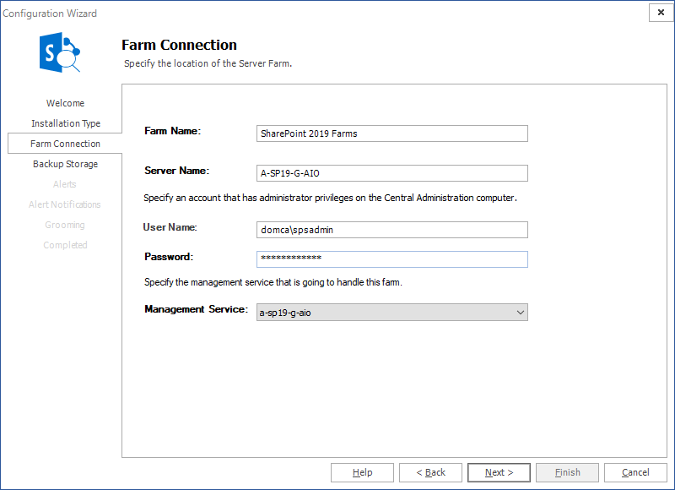
Task: Go to the Welcome step
Action: (x=65, y=103)
